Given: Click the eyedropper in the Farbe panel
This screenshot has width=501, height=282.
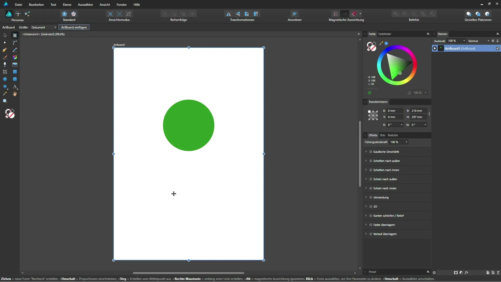Looking at the screenshot, I should point(381,43).
